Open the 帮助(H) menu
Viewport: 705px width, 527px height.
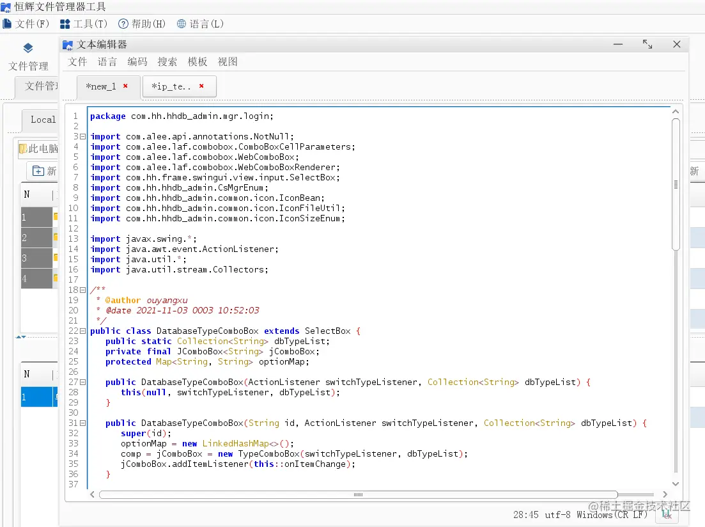tap(142, 24)
